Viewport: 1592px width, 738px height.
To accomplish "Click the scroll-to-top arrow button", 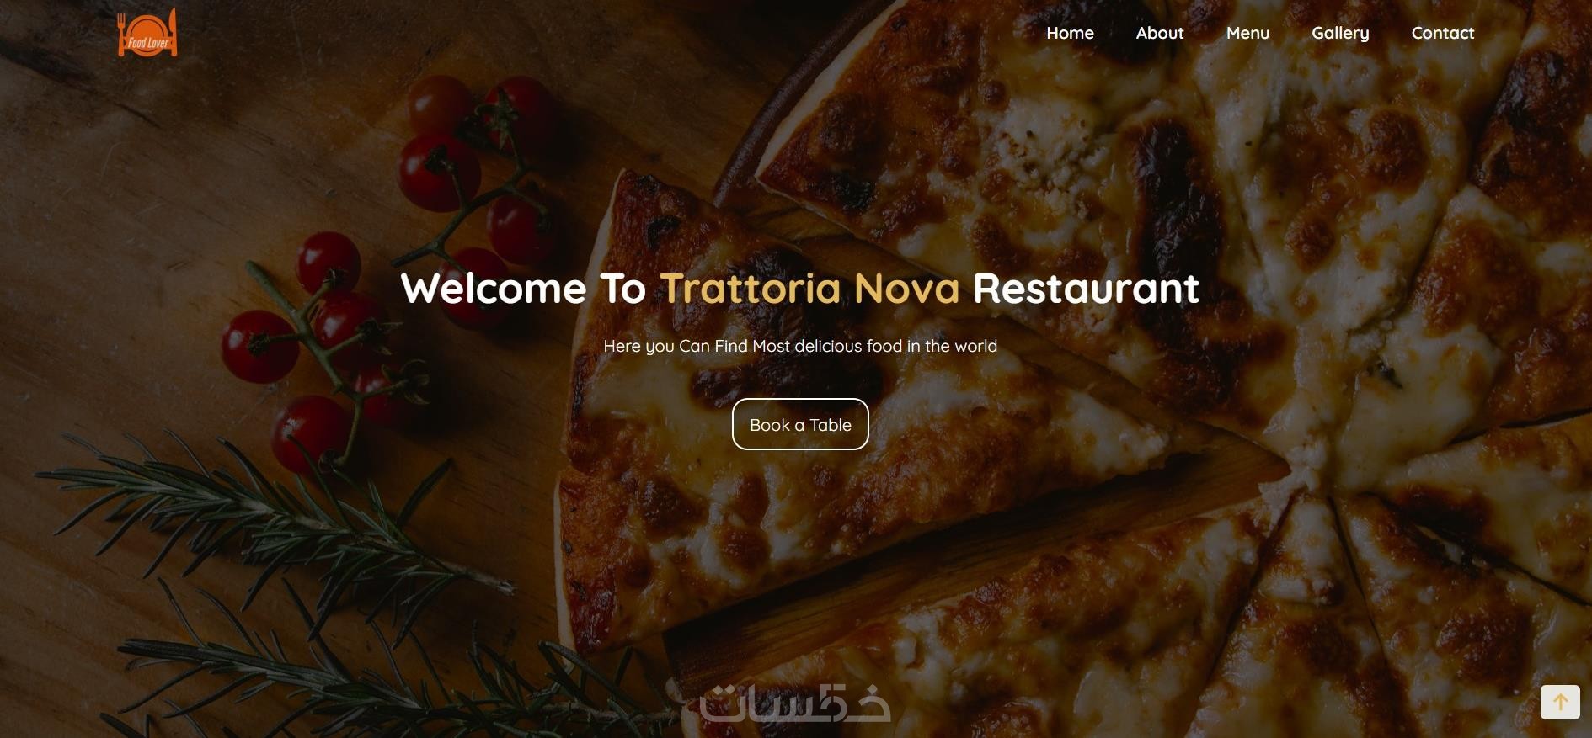I will click(1560, 702).
